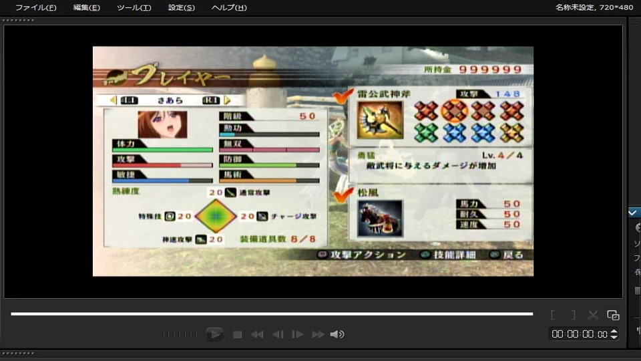Expand the blue chevron in the right panel

click(x=632, y=213)
